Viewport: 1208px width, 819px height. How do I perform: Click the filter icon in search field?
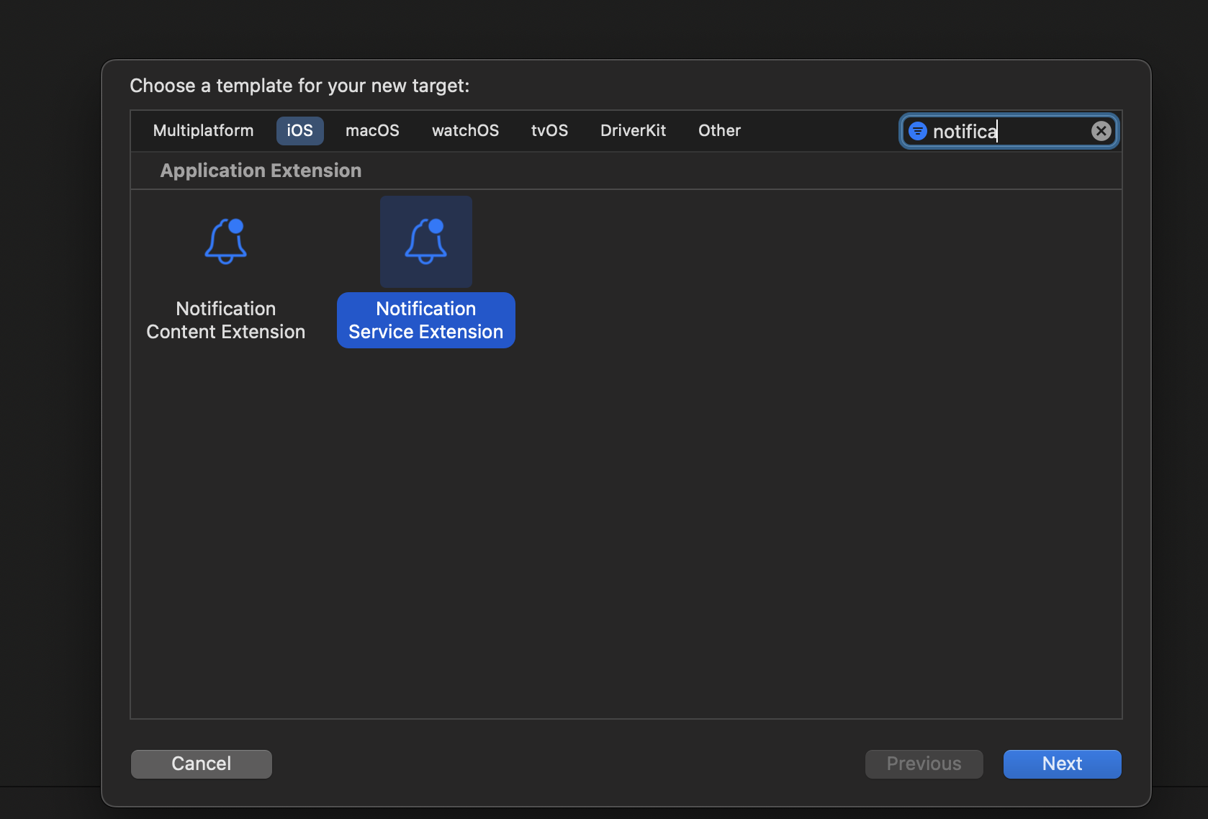(x=917, y=131)
